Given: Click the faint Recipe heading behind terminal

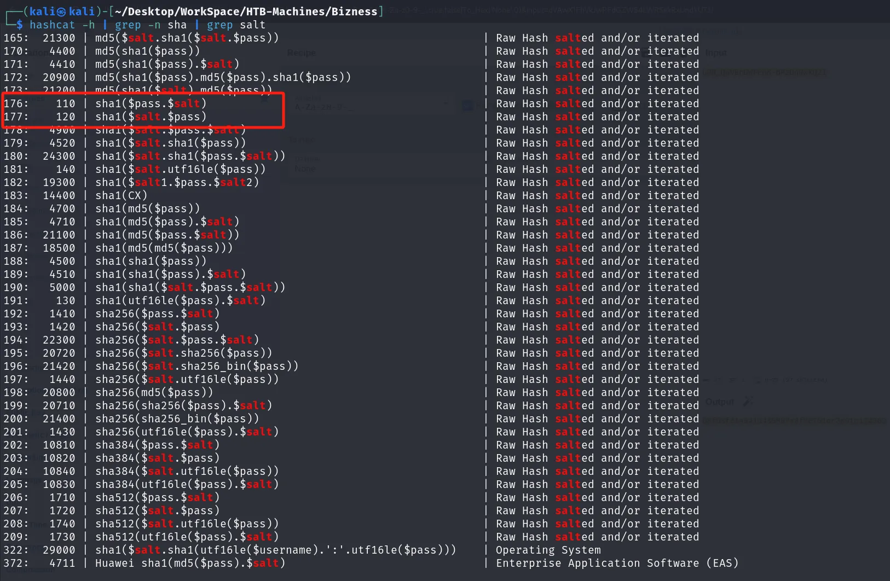Looking at the screenshot, I should coord(301,53).
